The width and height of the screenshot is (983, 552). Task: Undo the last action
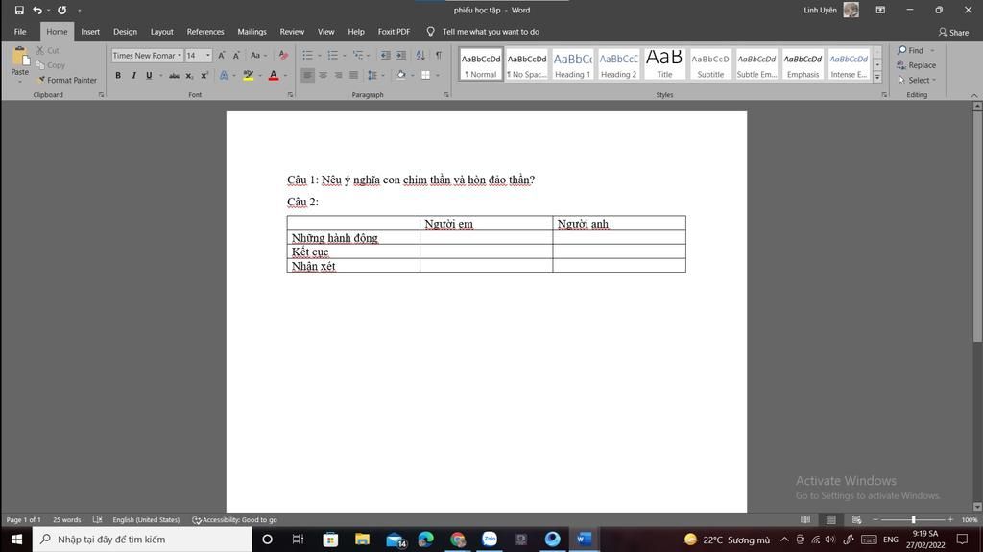(x=37, y=10)
